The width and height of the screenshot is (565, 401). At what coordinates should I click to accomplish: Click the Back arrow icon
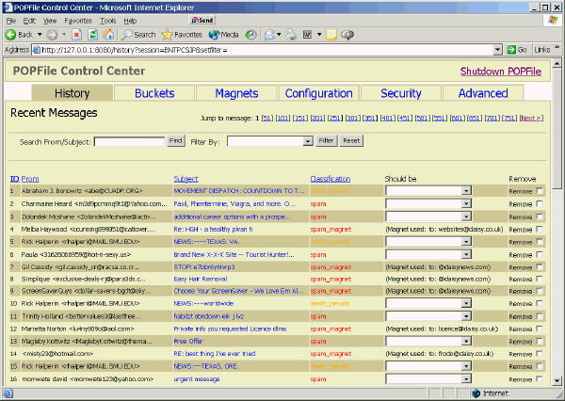tap(10, 35)
